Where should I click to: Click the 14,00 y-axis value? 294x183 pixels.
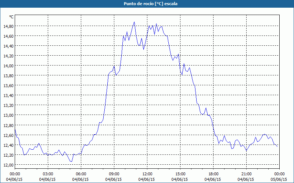(x=8, y=66)
